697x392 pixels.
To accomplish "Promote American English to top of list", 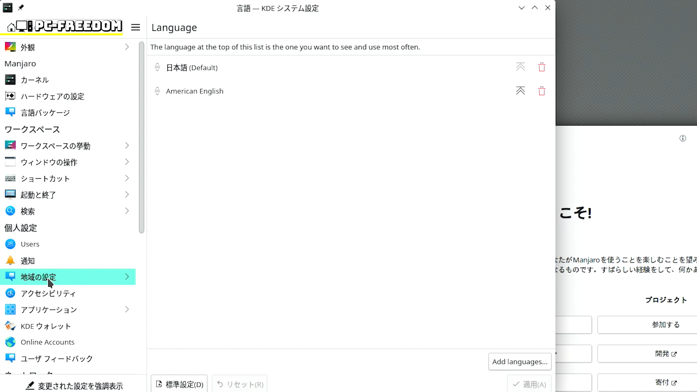I will click(521, 91).
